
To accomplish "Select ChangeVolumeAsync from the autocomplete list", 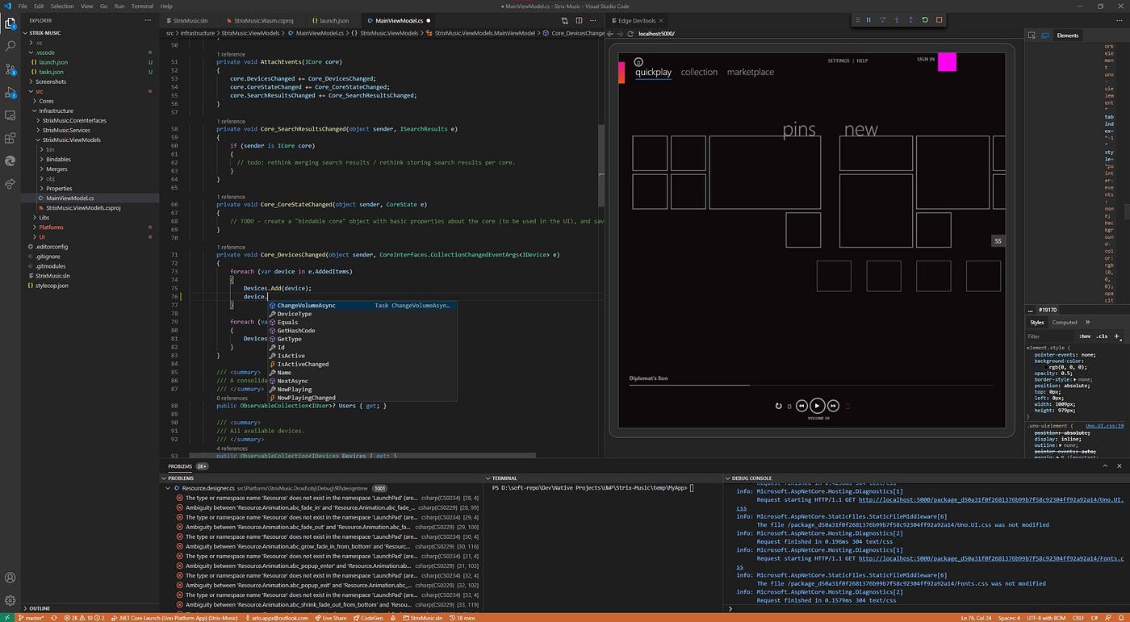I will point(362,306).
